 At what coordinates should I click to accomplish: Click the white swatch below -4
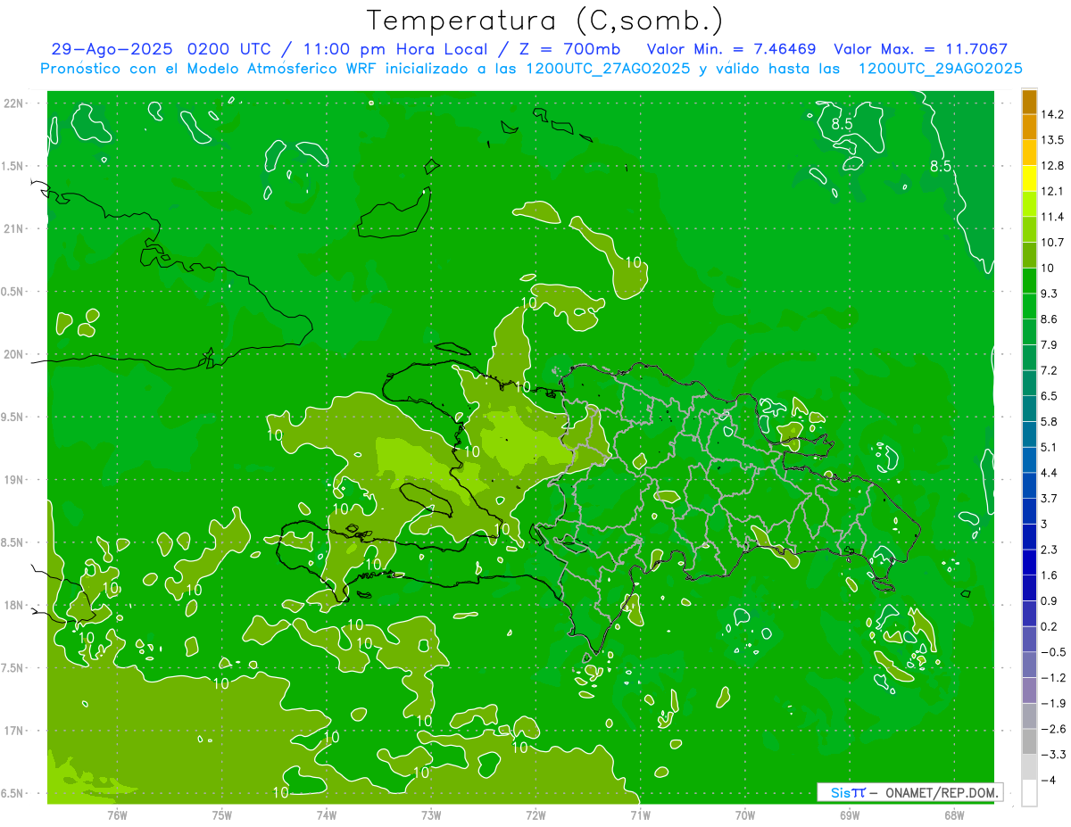1029,792
